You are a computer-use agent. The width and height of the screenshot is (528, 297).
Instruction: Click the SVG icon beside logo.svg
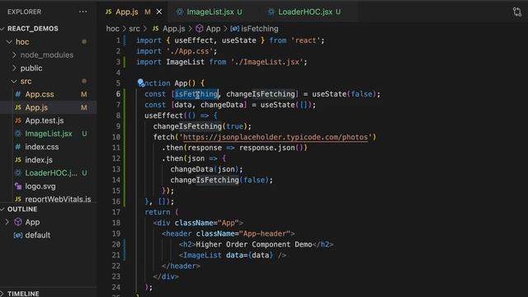pos(18,186)
